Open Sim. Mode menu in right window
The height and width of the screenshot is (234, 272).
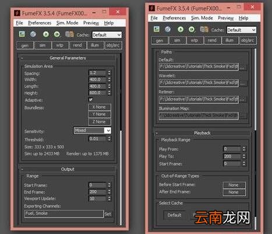click(x=202, y=18)
